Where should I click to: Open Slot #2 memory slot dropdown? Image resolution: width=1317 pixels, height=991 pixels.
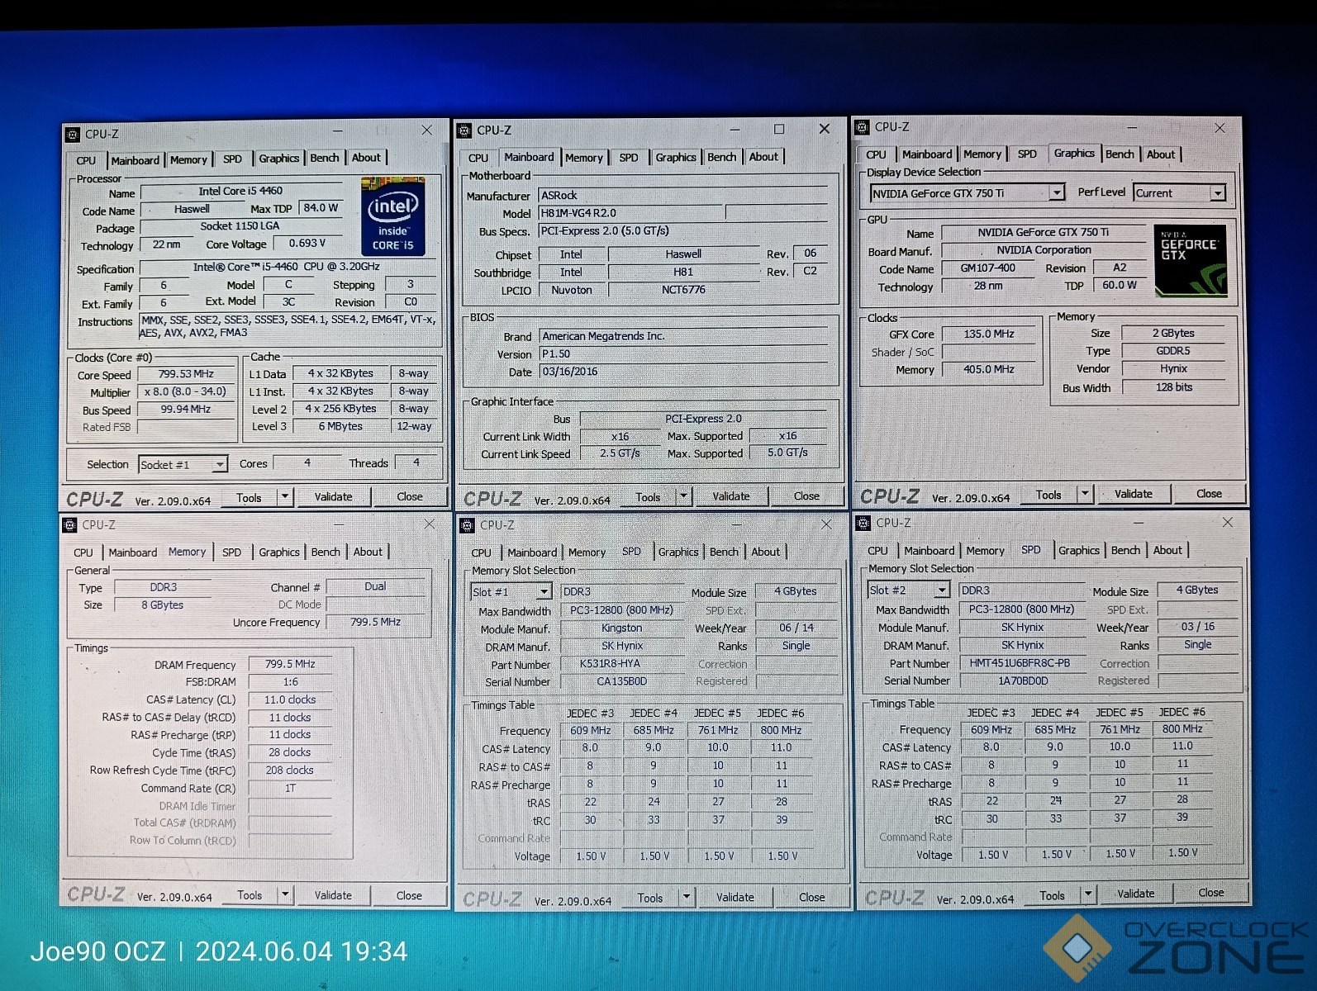[941, 590]
